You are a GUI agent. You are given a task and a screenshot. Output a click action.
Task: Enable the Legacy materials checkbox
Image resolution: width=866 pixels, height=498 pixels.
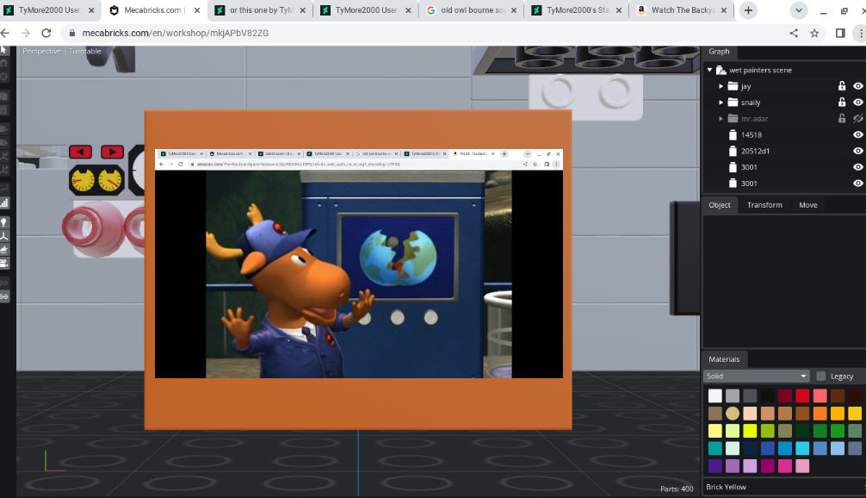(x=820, y=377)
